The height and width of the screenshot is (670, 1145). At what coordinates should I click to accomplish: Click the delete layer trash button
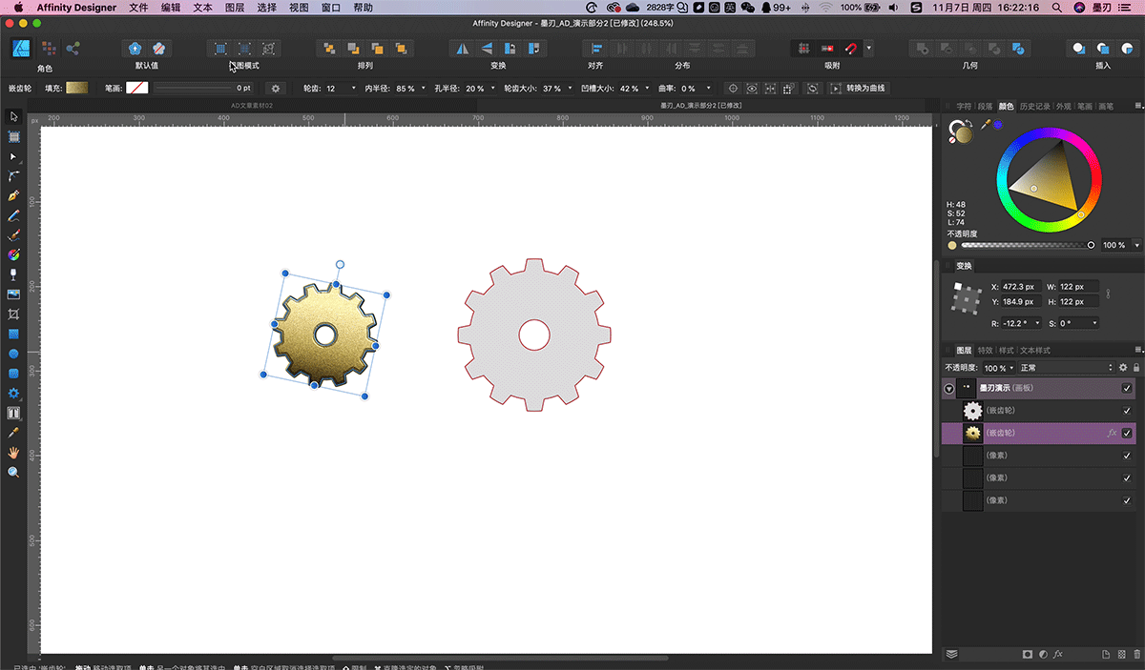pyautogui.click(x=1135, y=654)
